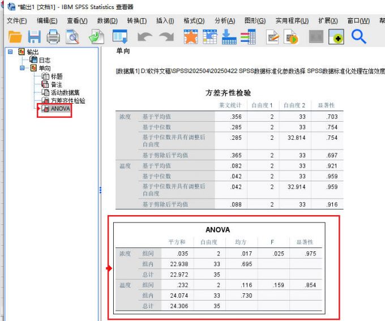Click the 单向 heading in output
The image size is (385, 321).
pyautogui.click(x=123, y=51)
